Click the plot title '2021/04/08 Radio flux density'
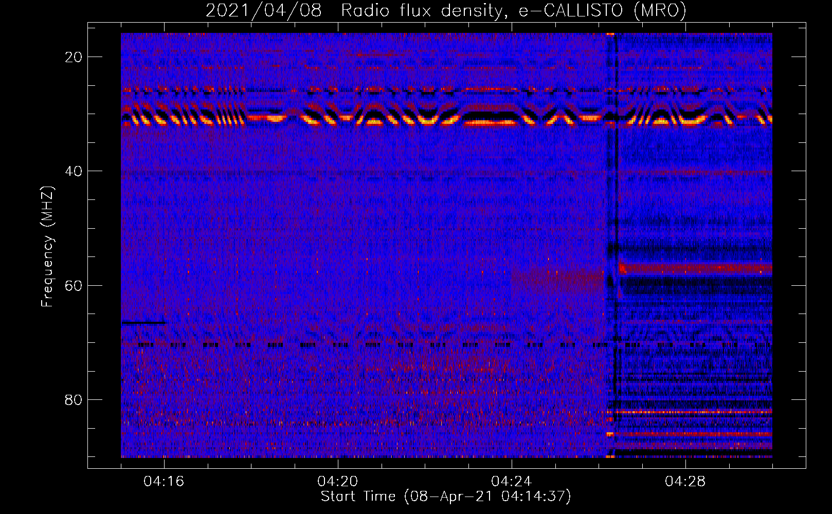832x514 pixels. (x=446, y=10)
